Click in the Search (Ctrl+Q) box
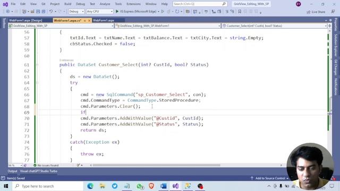 click(200, 4)
